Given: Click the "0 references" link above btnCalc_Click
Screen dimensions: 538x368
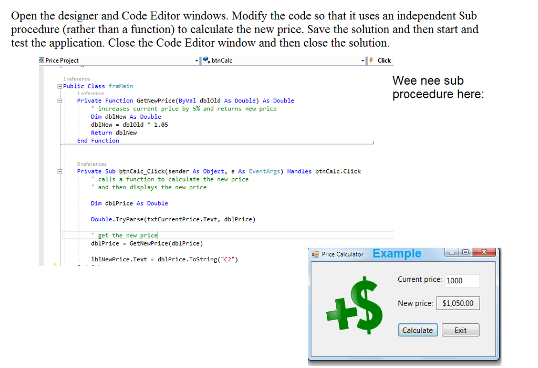Looking at the screenshot, I should [x=91, y=164].
